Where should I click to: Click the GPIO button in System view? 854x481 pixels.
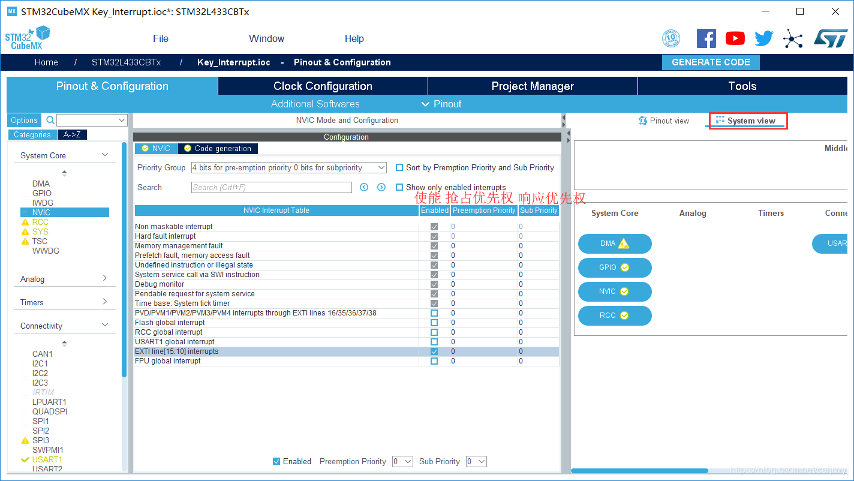pyautogui.click(x=615, y=267)
